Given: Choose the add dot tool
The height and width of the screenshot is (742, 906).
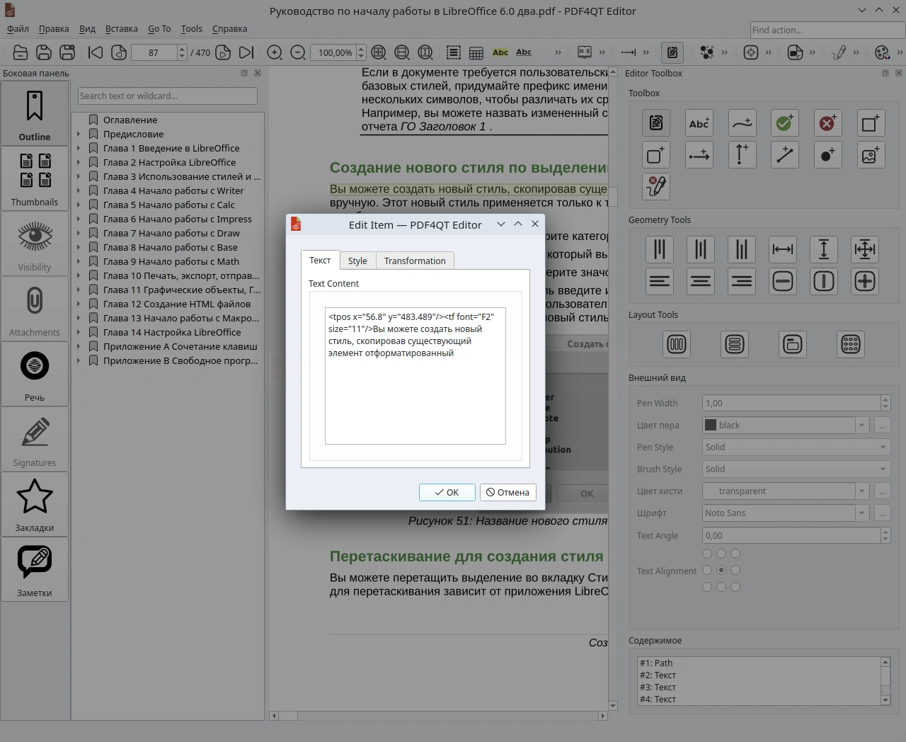Looking at the screenshot, I should pyautogui.click(x=827, y=155).
